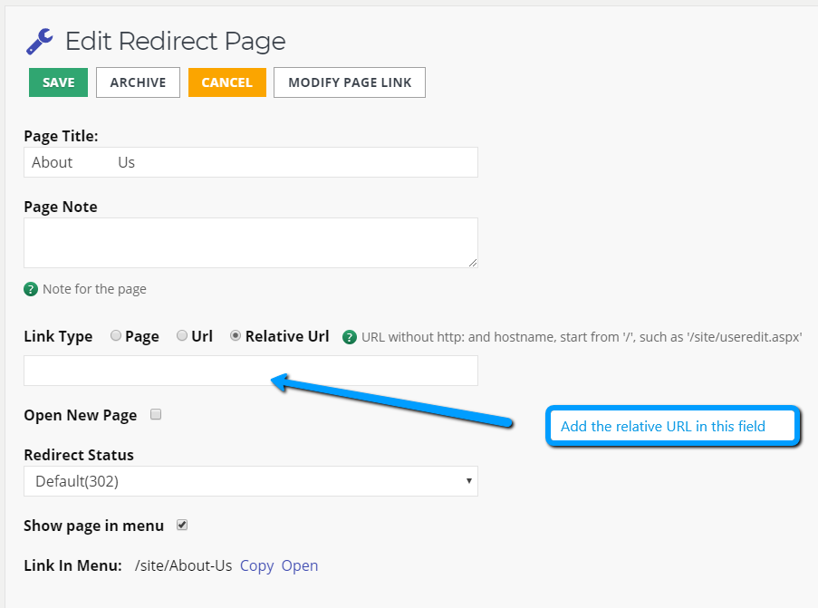Viewport: 818px width, 608px height.
Task: Cancel editing with the orange button
Action: pyautogui.click(x=227, y=82)
